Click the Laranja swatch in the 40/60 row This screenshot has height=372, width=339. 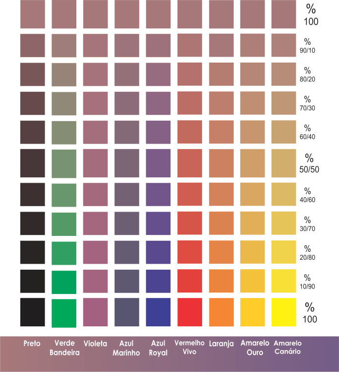pos(221,194)
